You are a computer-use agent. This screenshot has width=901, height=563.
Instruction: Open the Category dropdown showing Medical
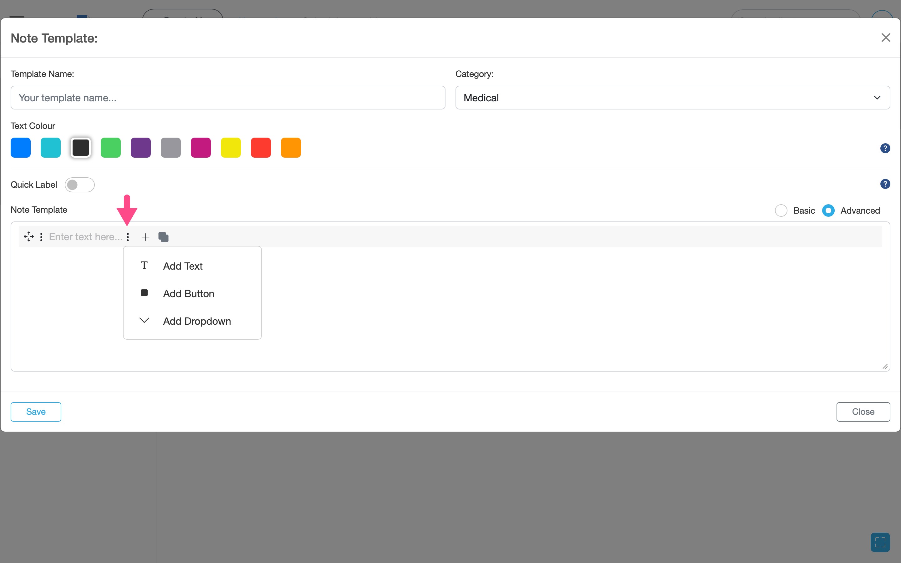pos(672,98)
